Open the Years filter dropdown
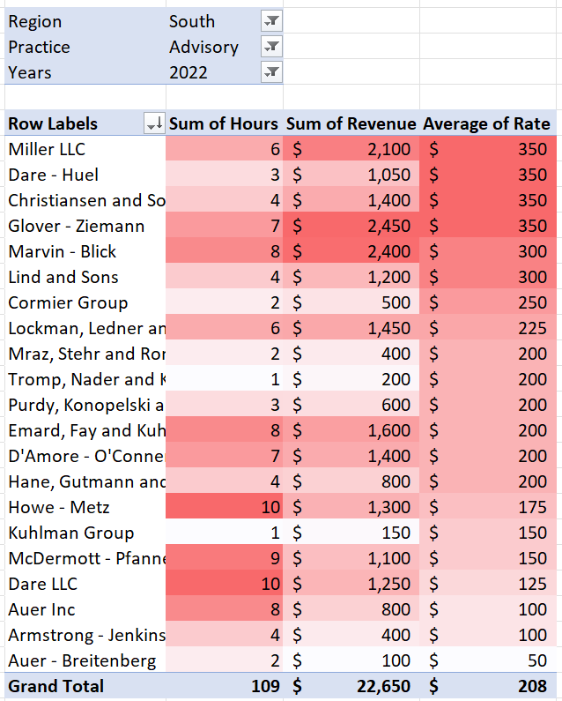The height and width of the screenshot is (701, 562). click(271, 72)
